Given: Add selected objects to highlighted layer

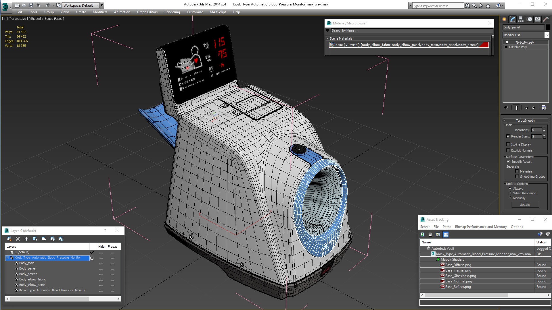Looking at the screenshot, I should pyautogui.click(x=26, y=239).
